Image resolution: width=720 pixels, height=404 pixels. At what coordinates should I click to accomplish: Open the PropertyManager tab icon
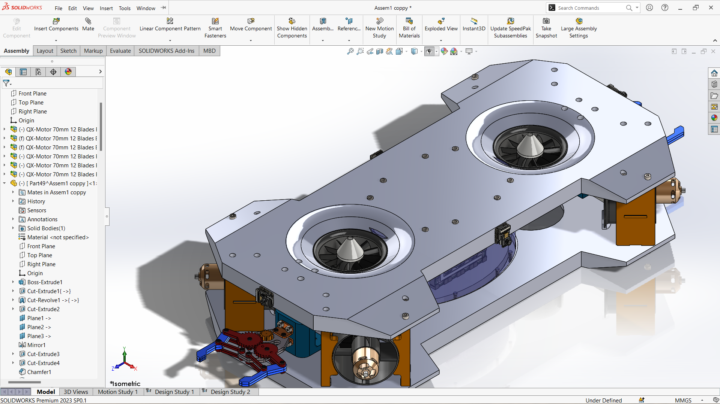pos(23,72)
